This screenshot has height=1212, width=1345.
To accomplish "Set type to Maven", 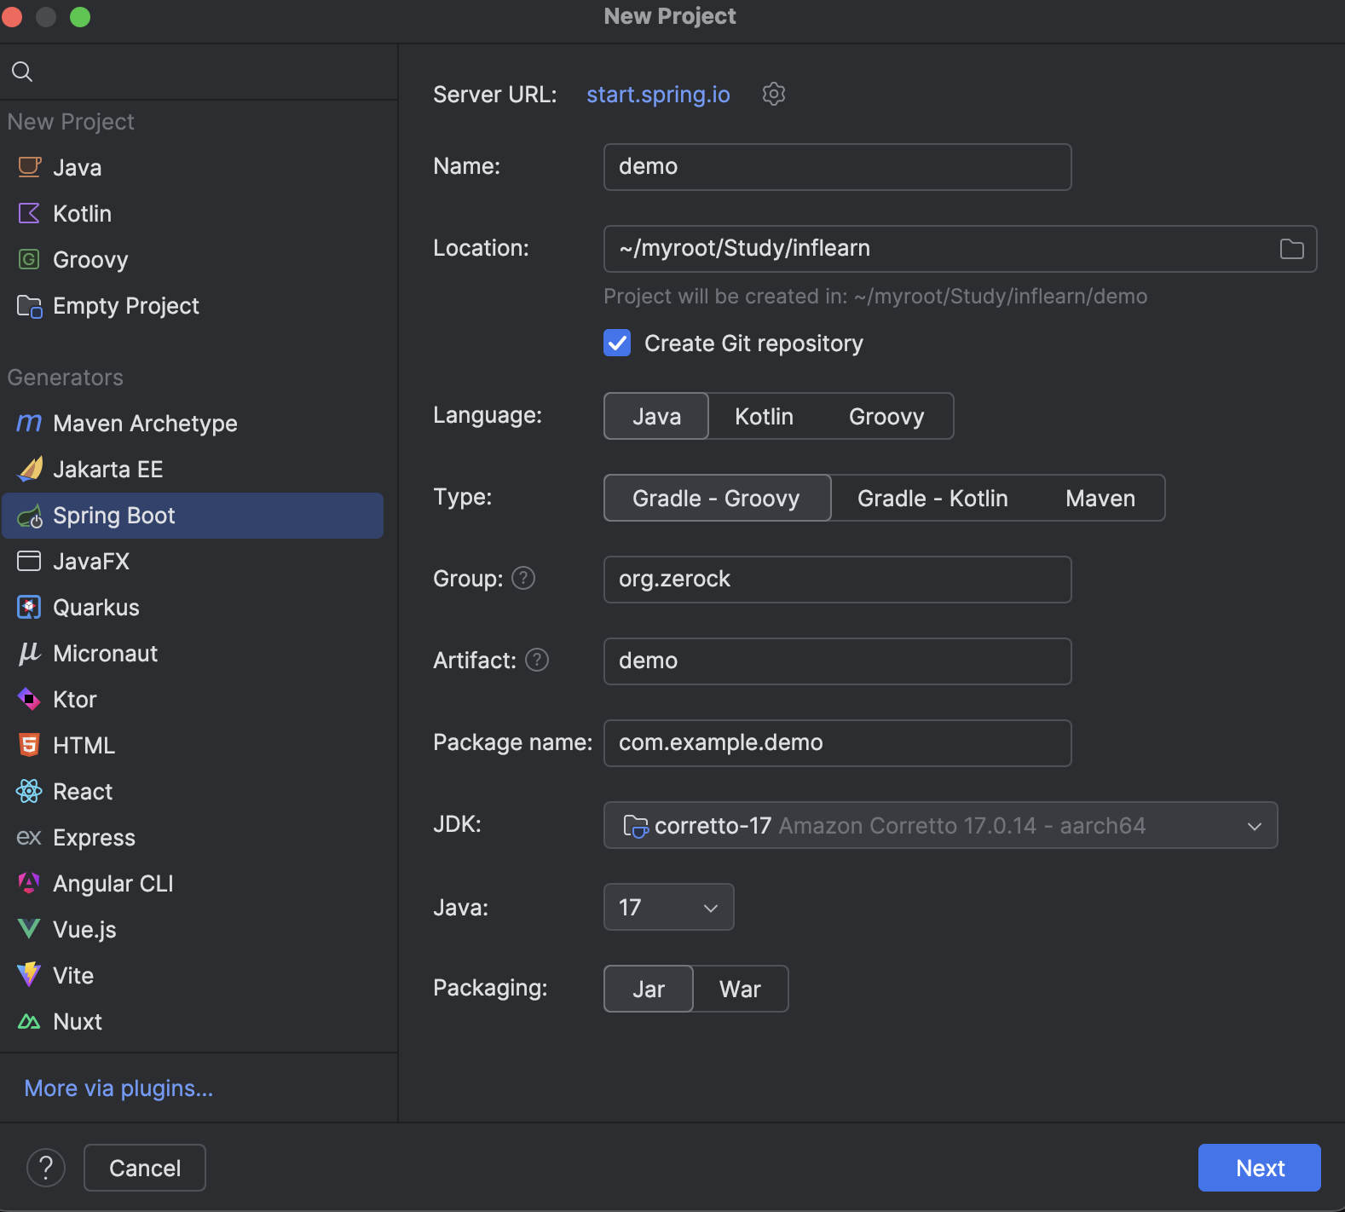I will tap(1100, 498).
